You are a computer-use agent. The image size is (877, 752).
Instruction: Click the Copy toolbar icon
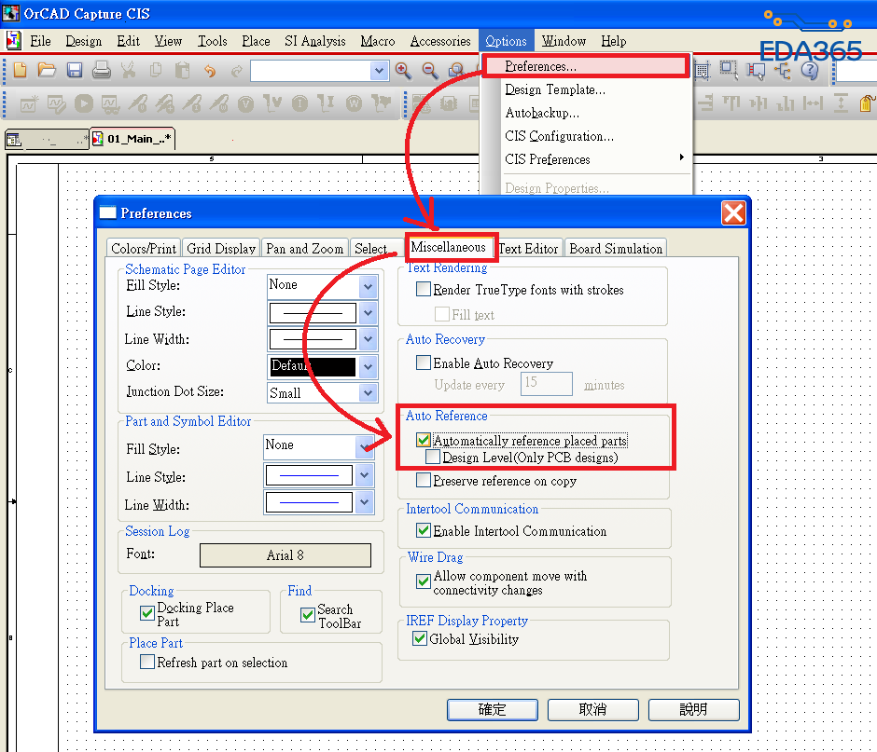[156, 71]
